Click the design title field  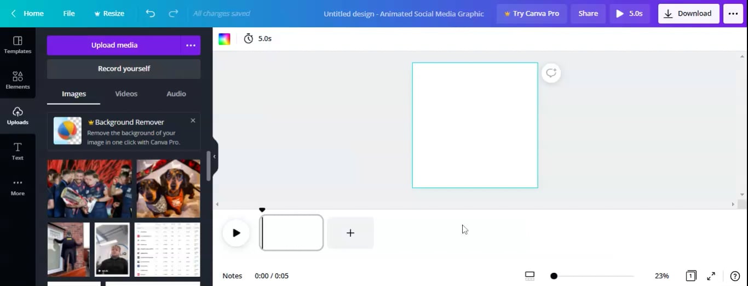[x=404, y=14]
